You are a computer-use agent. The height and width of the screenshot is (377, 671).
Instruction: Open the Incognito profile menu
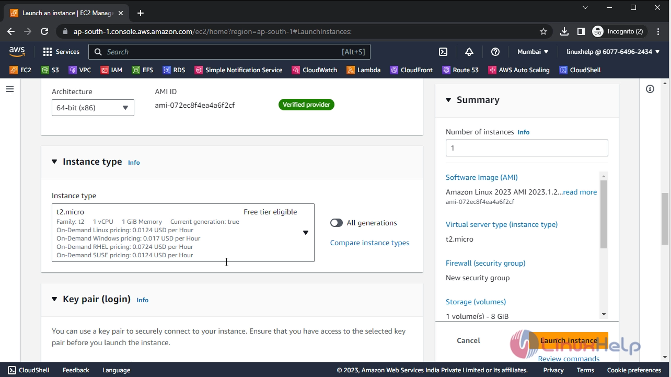point(620,31)
